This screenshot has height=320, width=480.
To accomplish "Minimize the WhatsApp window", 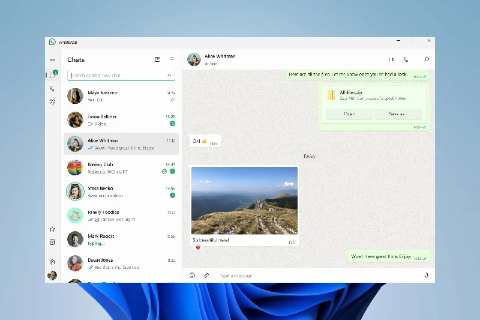I will (398, 40).
